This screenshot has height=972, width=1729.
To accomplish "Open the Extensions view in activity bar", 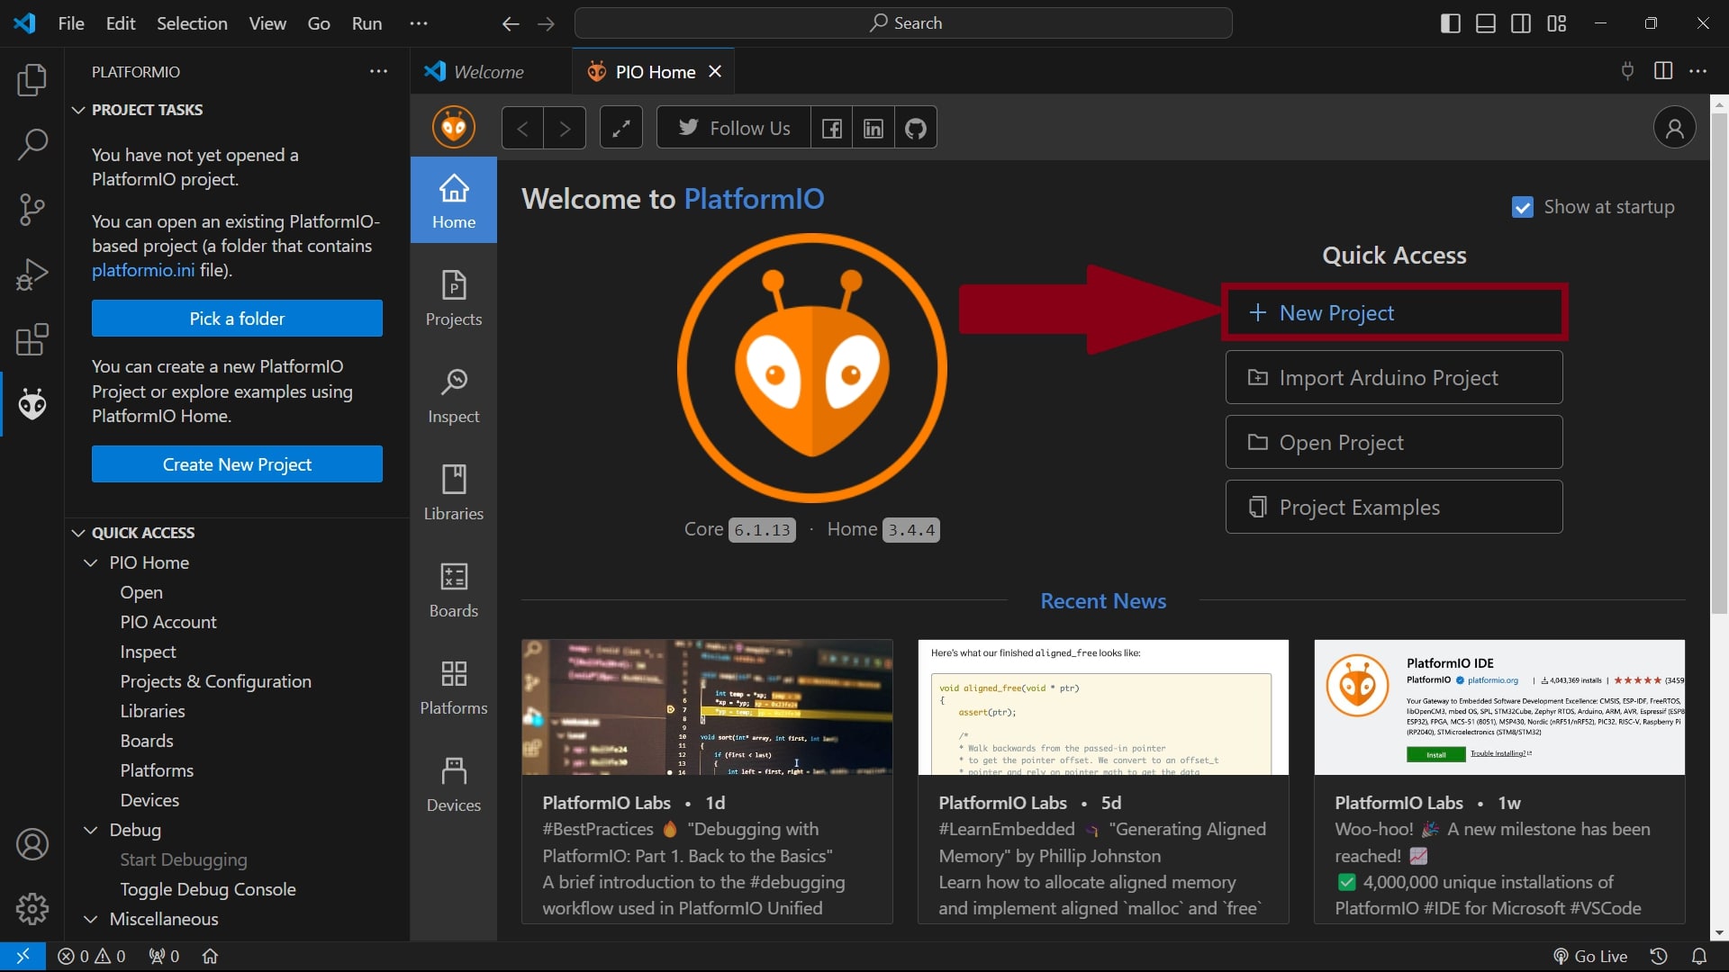I will tap(32, 339).
